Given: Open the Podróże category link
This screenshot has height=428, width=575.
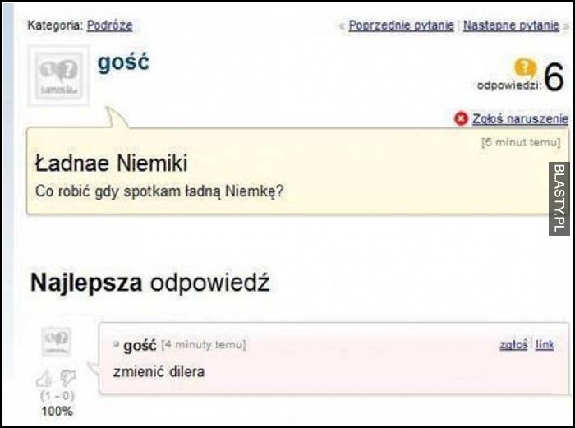Looking at the screenshot, I should click(109, 25).
